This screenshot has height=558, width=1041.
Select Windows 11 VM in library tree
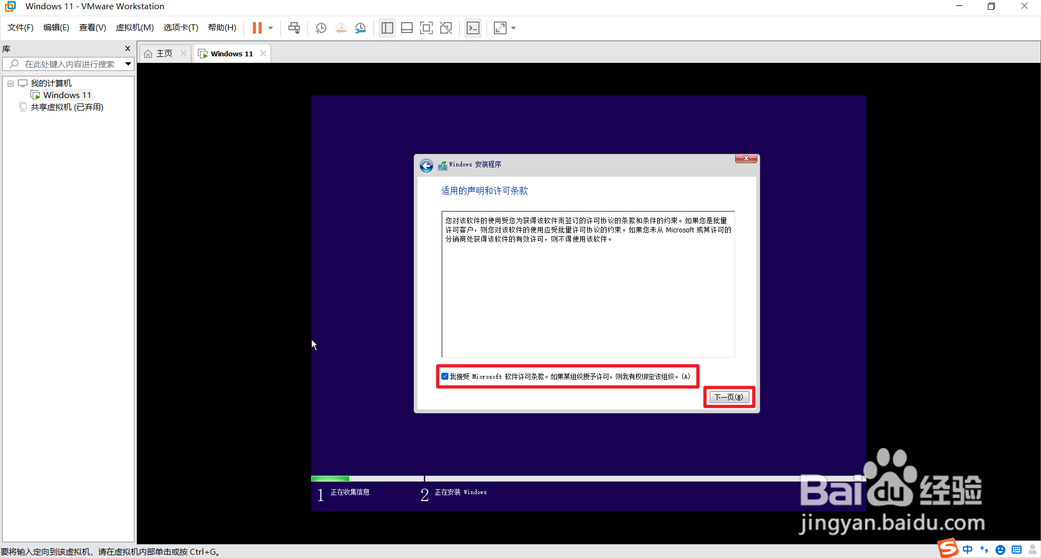(67, 95)
